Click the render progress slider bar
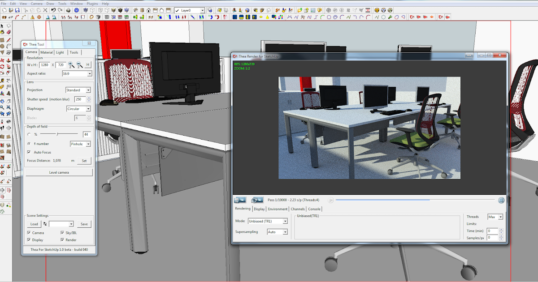Viewport: 538px width, 282px height. (x=415, y=200)
